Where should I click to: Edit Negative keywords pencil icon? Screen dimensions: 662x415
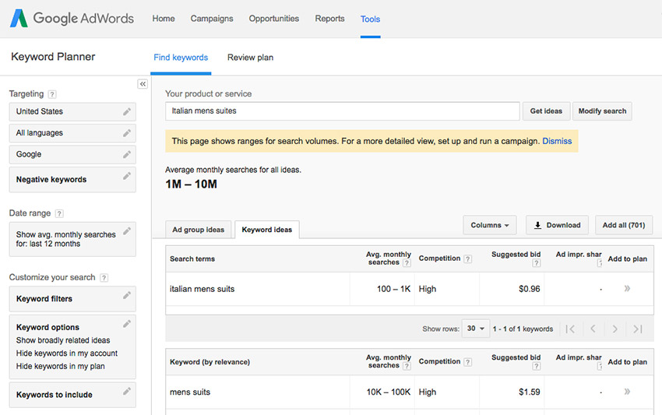click(x=126, y=176)
